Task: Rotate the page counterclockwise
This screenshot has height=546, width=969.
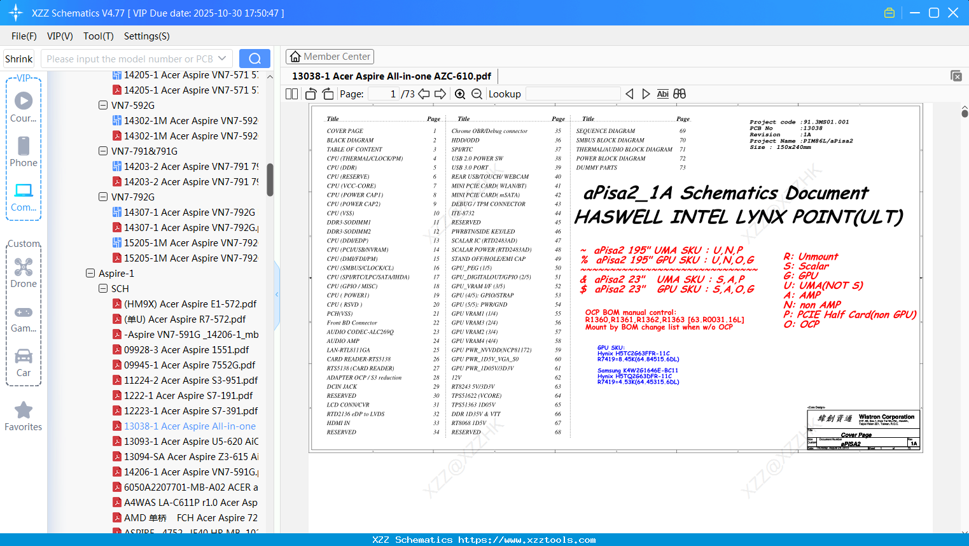Action: point(311,94)
